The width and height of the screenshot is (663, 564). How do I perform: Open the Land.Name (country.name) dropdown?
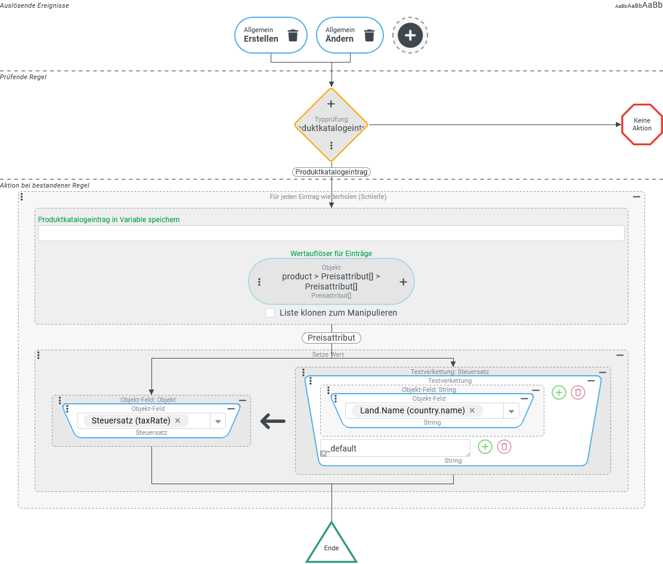[511, 411]
